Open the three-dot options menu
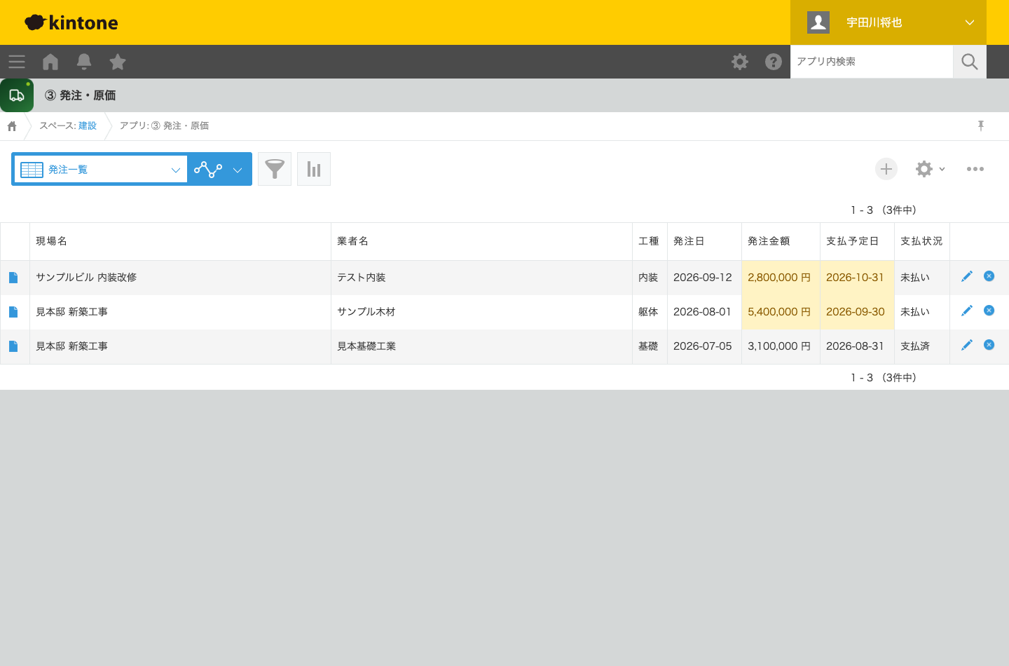Screen dimensions: 1009x666 tap(975, 169)
